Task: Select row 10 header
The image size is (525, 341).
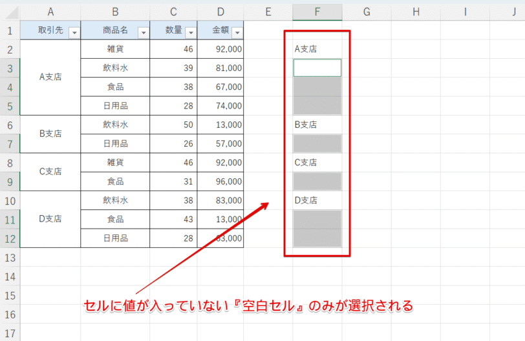Action: pos(10,201)
